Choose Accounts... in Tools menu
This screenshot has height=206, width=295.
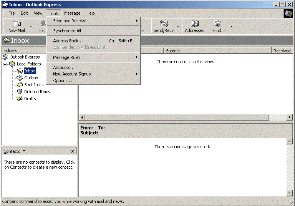(93, 67)
